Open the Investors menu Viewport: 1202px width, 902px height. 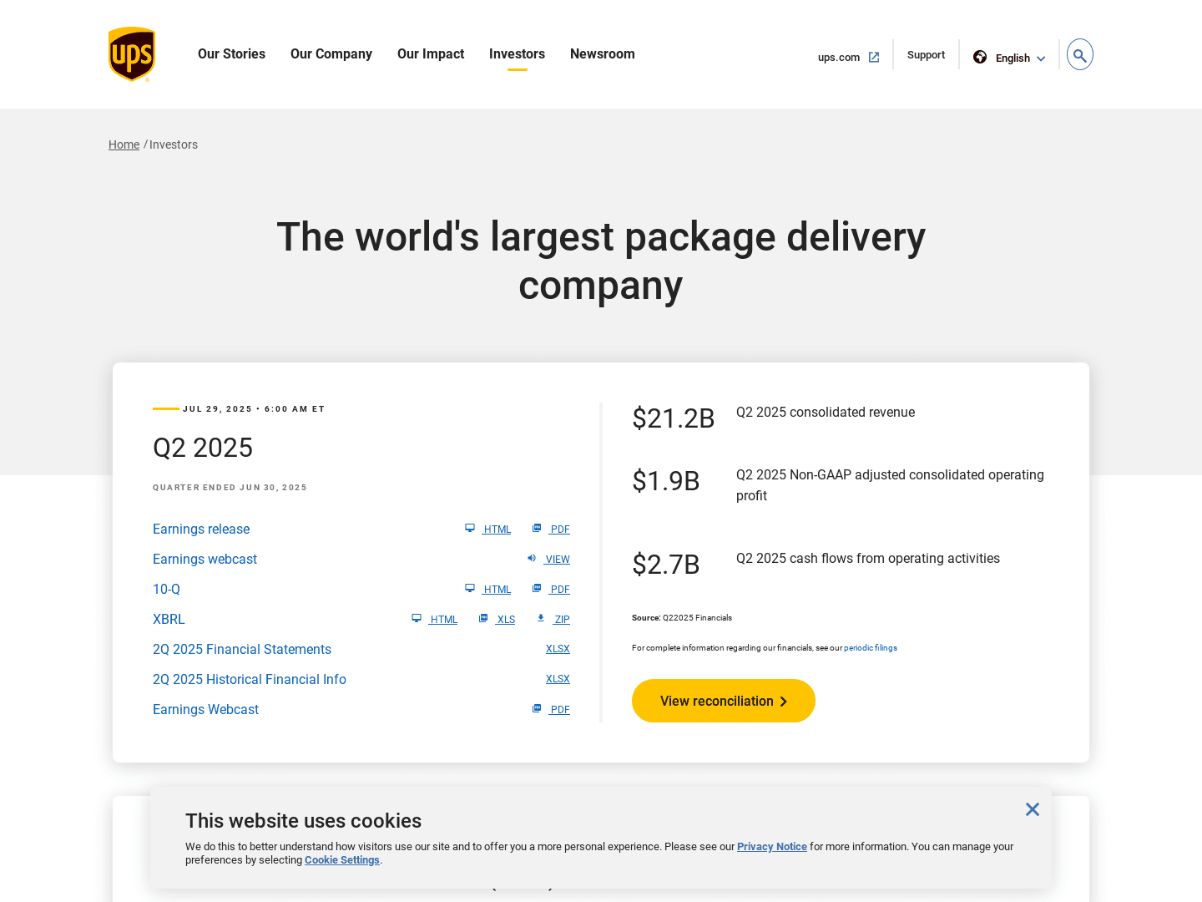[517, 54]
